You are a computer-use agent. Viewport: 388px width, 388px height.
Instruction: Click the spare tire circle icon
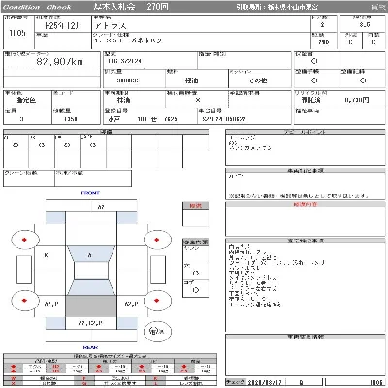(157, 331)
